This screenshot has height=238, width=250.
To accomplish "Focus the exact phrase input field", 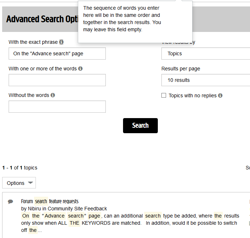I will [57, 53].
